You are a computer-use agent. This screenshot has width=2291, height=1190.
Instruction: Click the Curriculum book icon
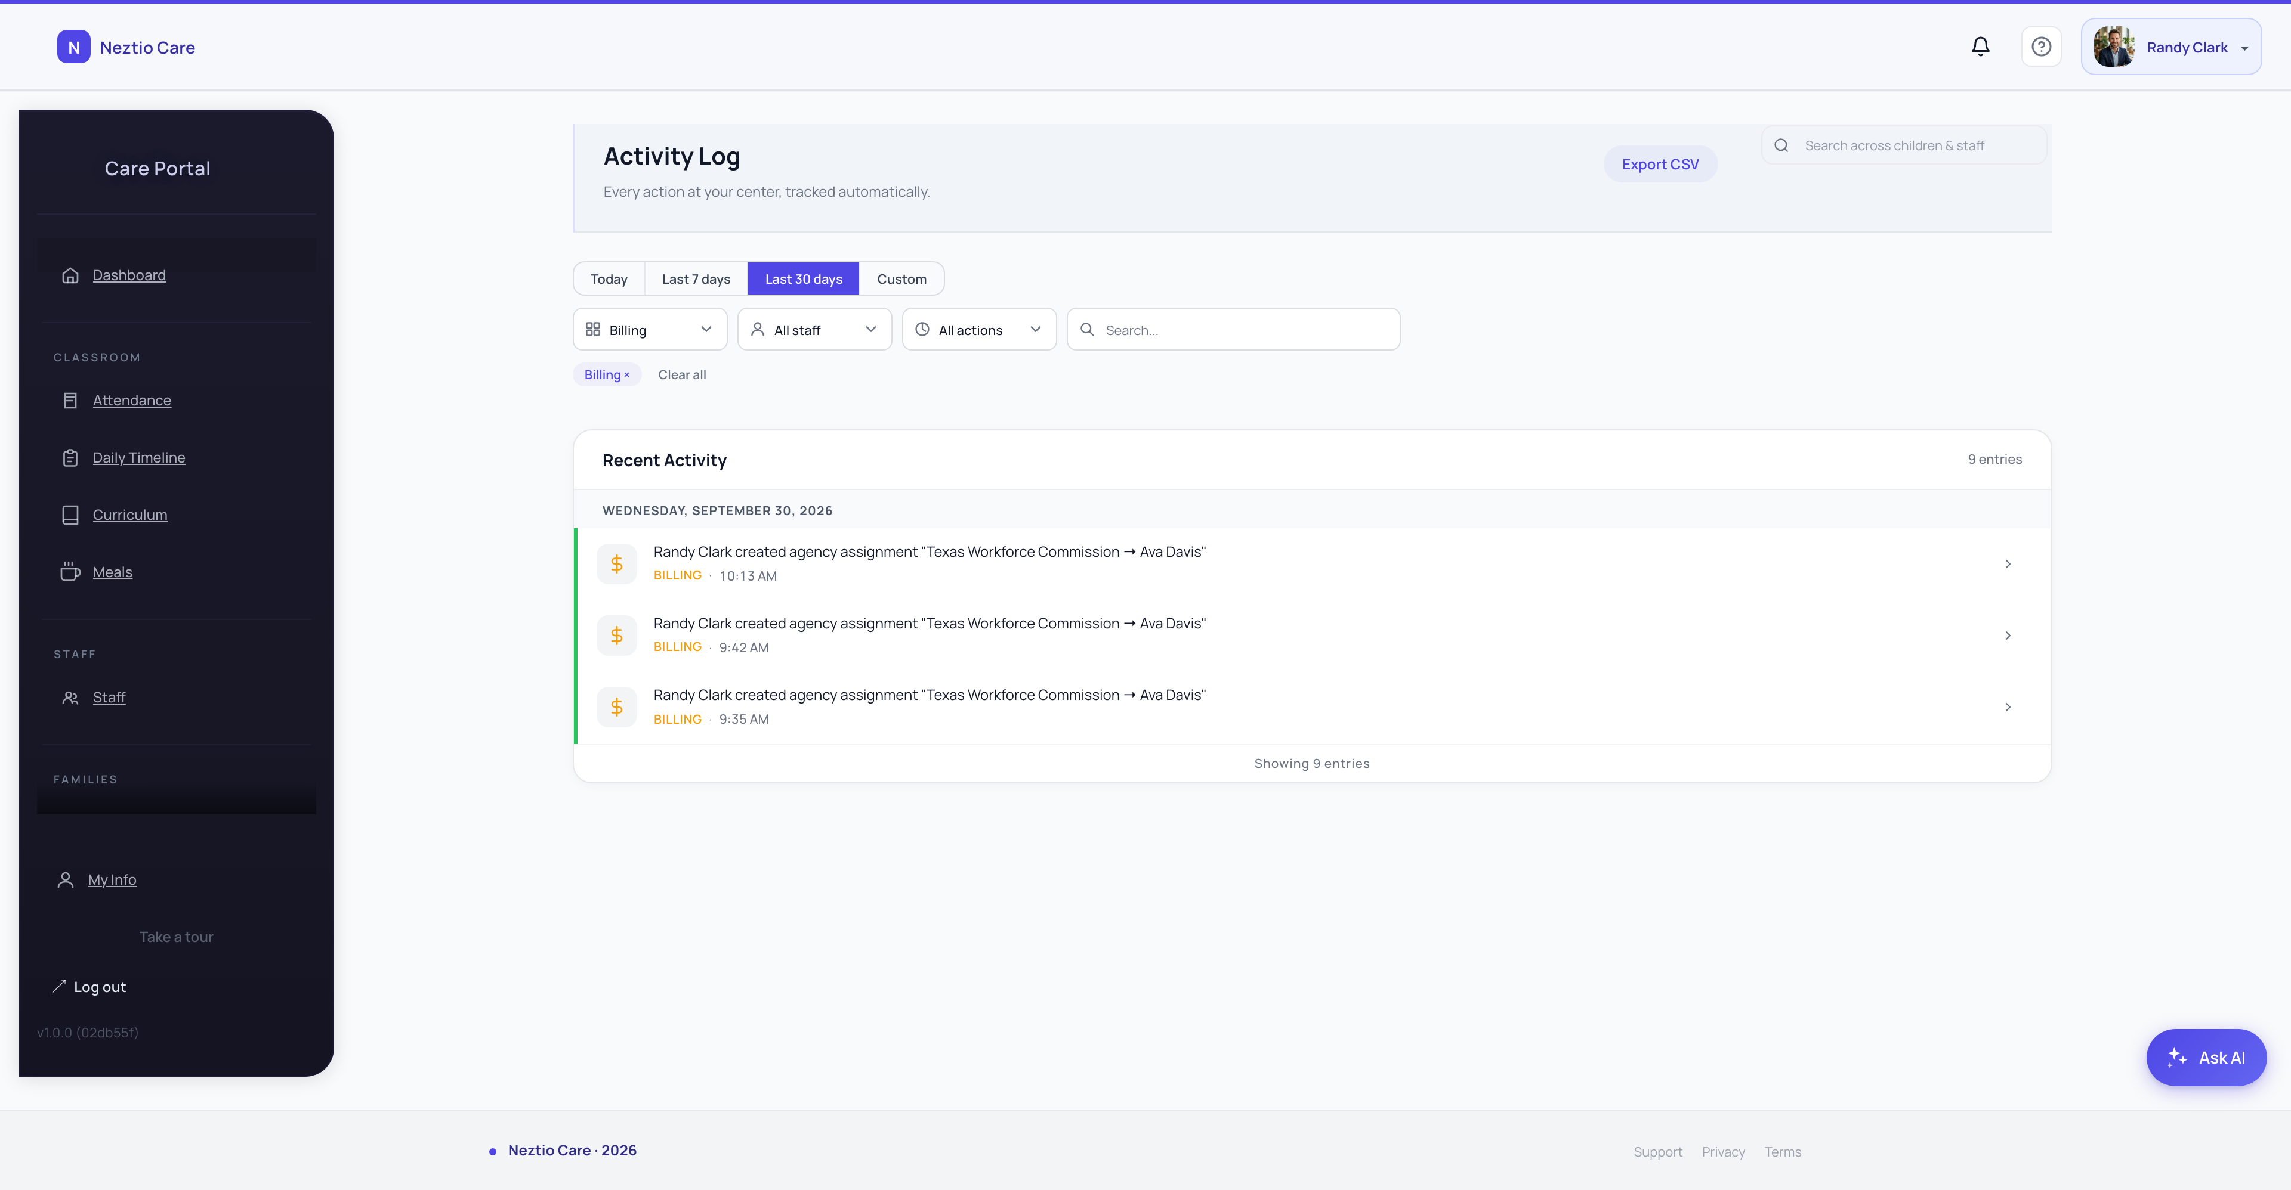click(x=70, y=515)
